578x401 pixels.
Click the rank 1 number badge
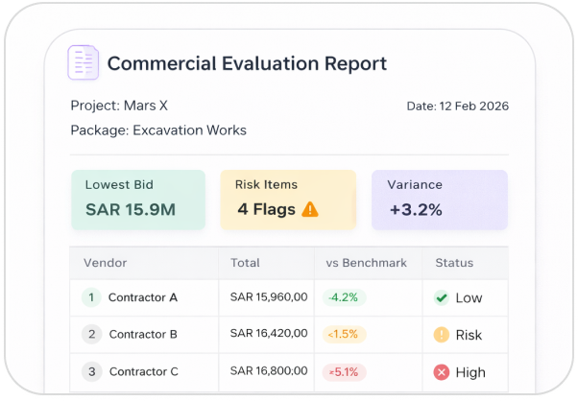point(91,297)
